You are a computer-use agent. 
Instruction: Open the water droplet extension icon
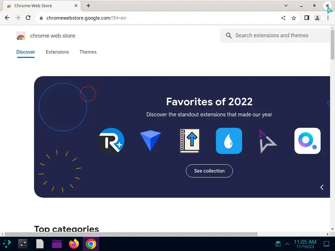(x=229, y=141)
